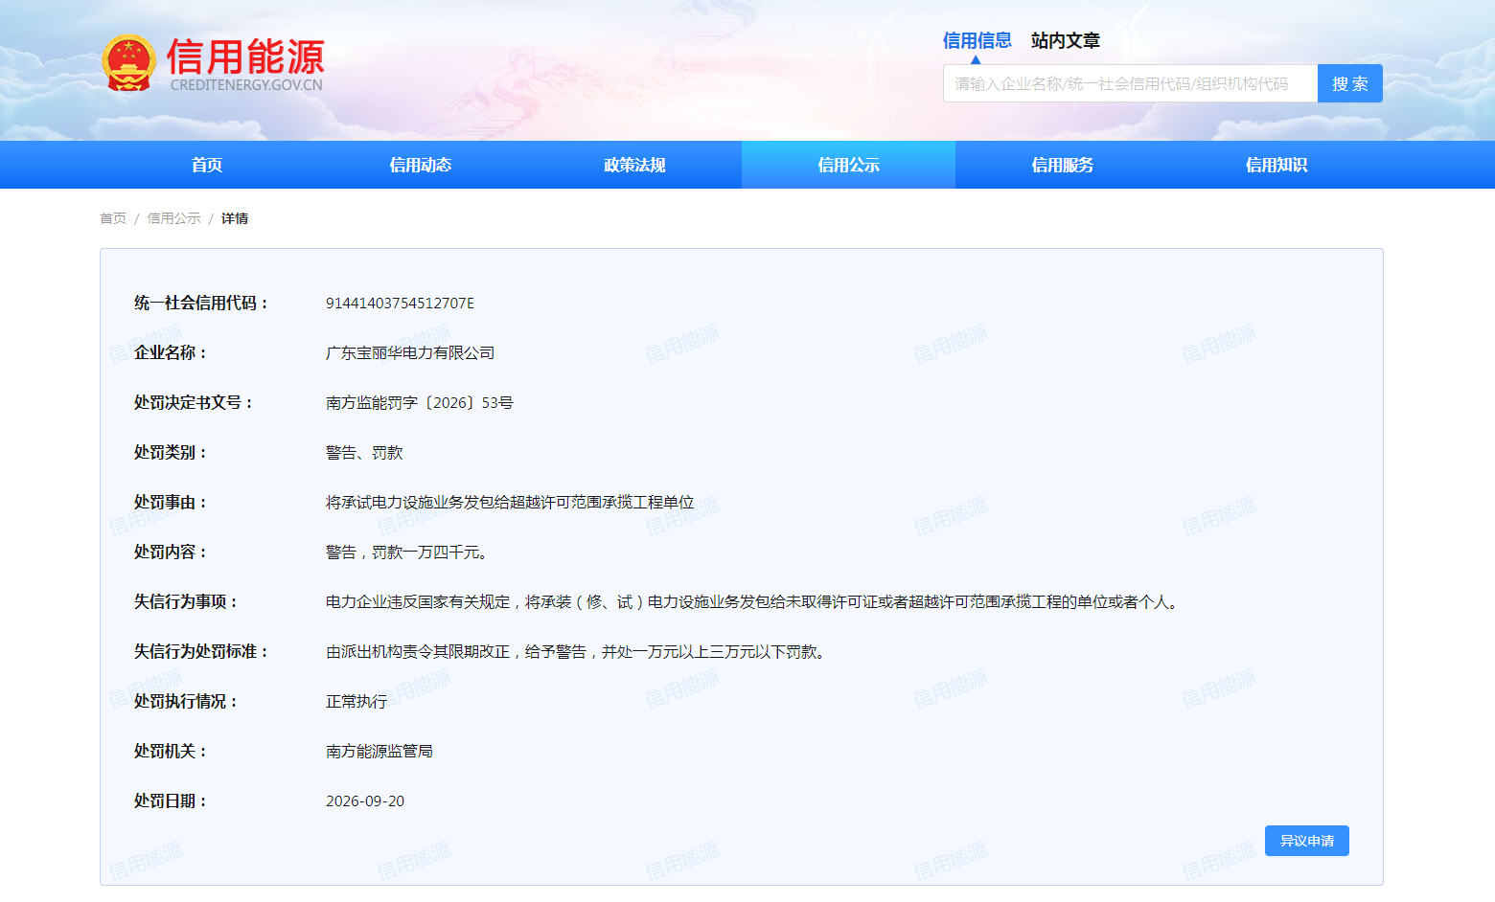This screenshot has height=902, width=1495.
Task: Open the 信用公示 navigation item
Action: click(848, 165)
